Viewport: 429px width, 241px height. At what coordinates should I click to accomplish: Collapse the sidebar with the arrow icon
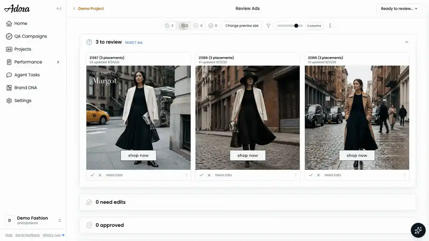58,9
